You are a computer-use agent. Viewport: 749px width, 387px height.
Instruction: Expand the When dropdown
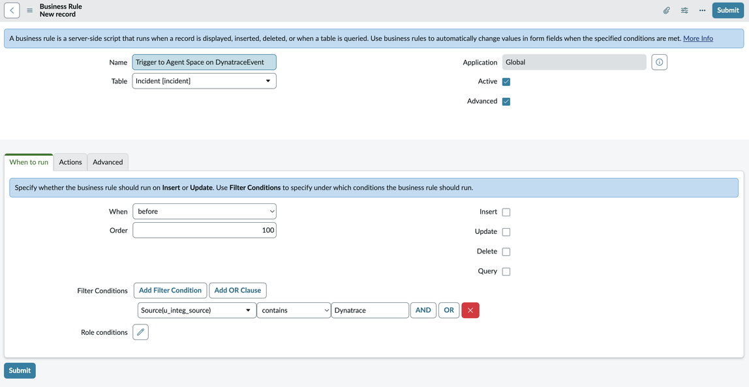click(x=204, y=212)
